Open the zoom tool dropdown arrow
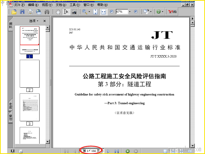The width and height of the screenshot is (205, 154). pyautogui.click(x=89, y=12)
